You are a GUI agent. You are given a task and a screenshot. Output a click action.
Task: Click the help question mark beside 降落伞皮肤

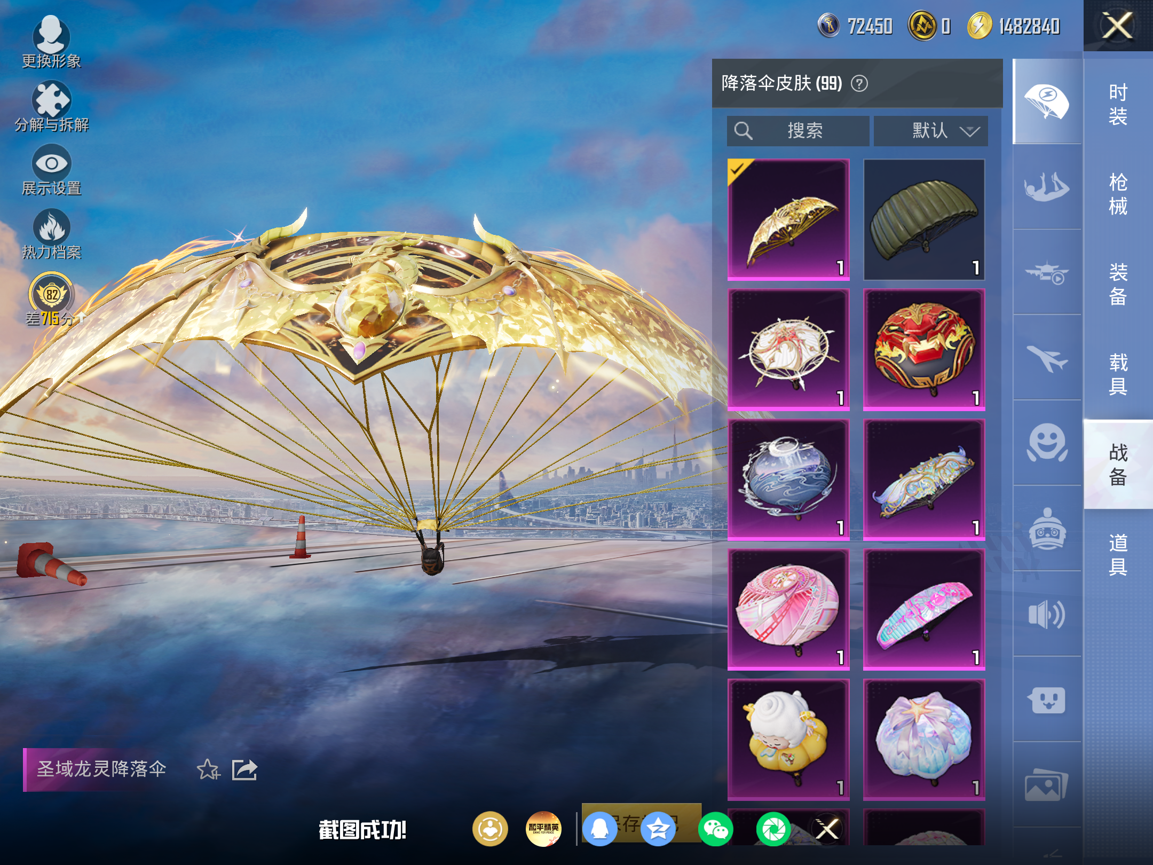pos(859,84)
